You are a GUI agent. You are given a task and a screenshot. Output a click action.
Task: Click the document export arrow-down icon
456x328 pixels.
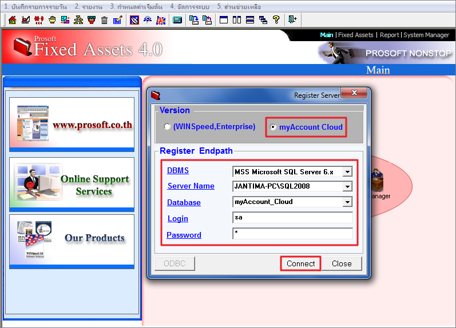pyautogui.click(x=194, y=20)
